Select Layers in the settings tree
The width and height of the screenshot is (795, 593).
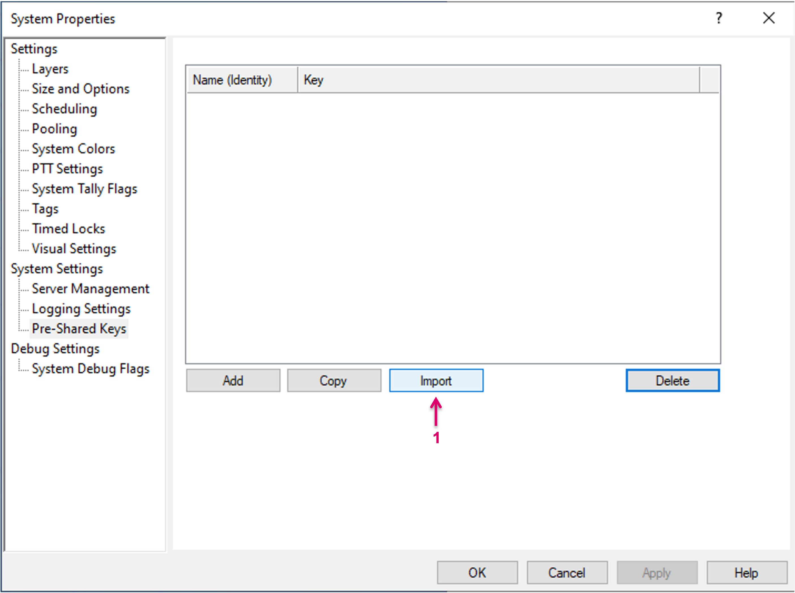click(50, 69)
